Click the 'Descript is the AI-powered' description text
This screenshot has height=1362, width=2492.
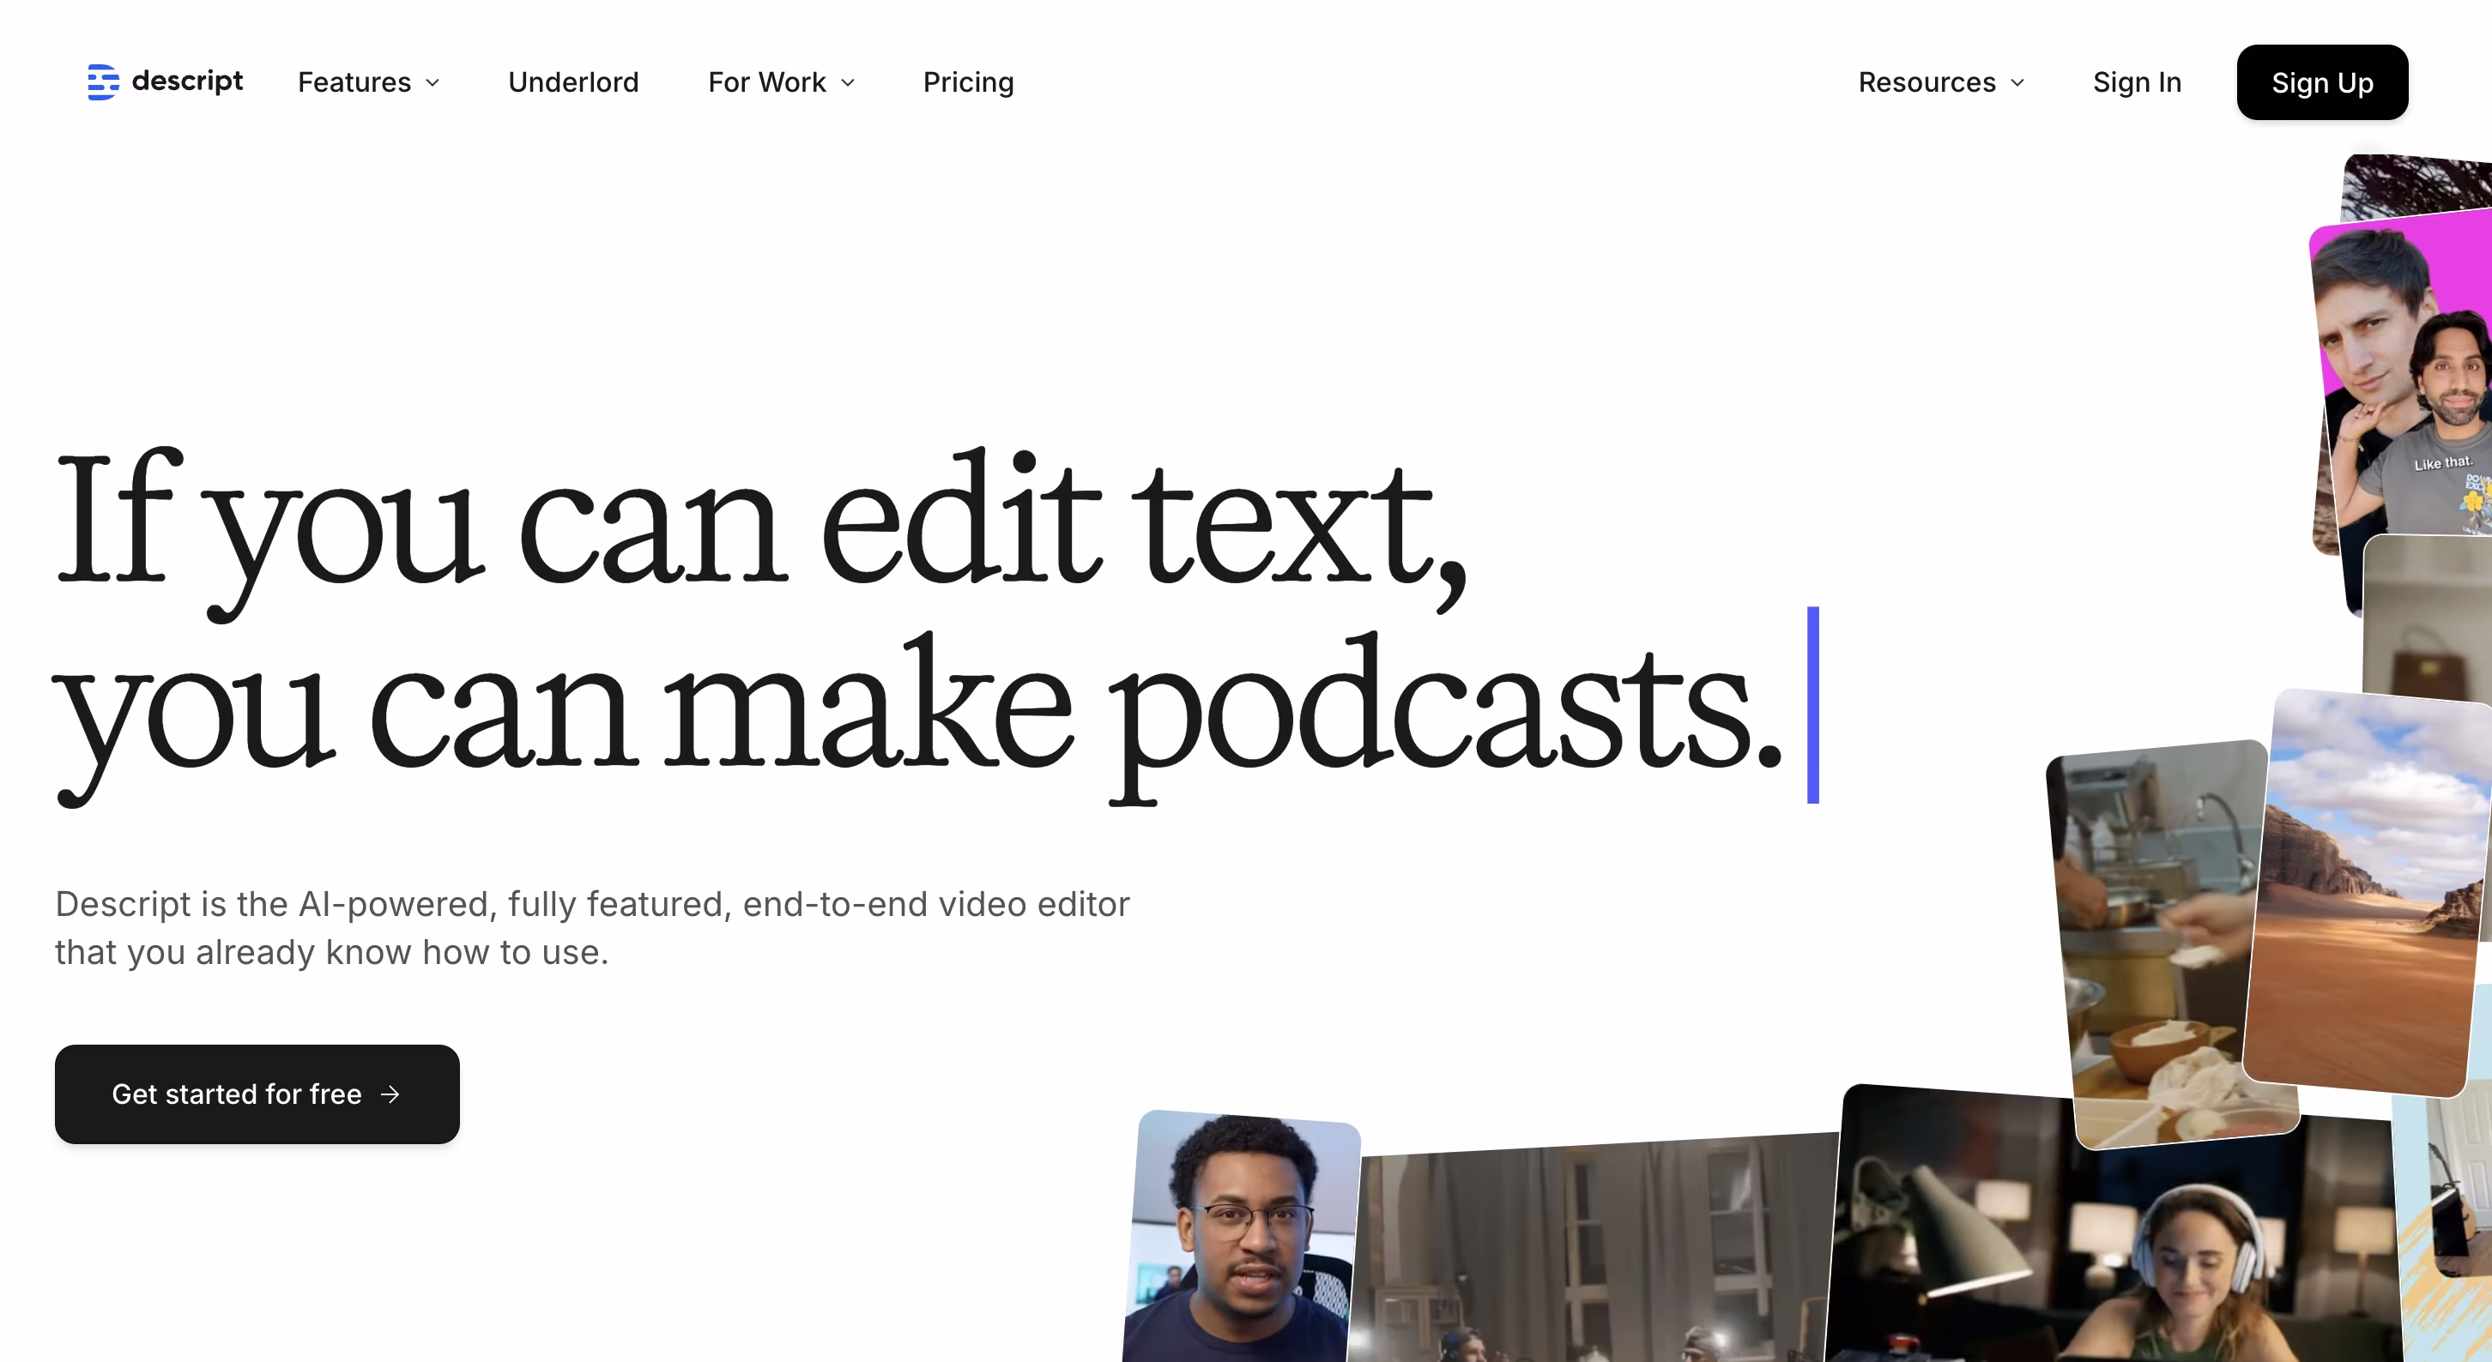(592, 928)
